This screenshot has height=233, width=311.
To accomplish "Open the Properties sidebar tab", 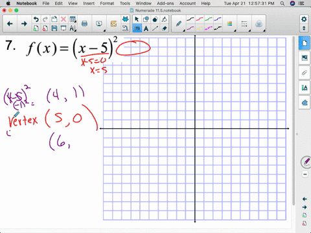I will click(305, 87).
